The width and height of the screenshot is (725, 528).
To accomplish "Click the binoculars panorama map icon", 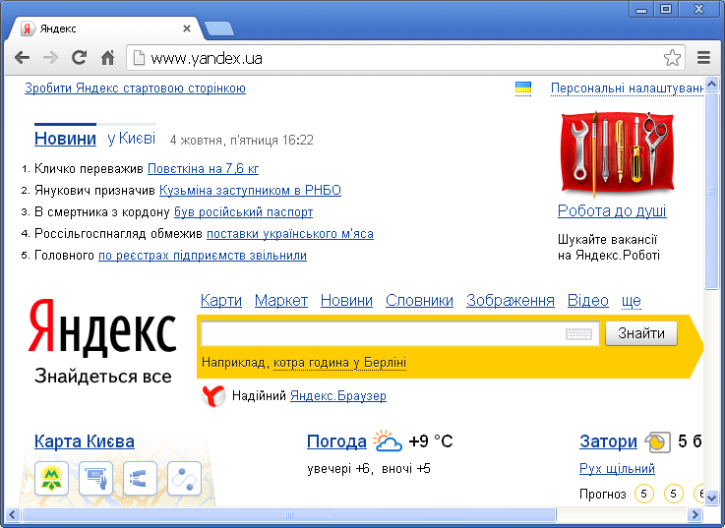I will pos(140,478).
